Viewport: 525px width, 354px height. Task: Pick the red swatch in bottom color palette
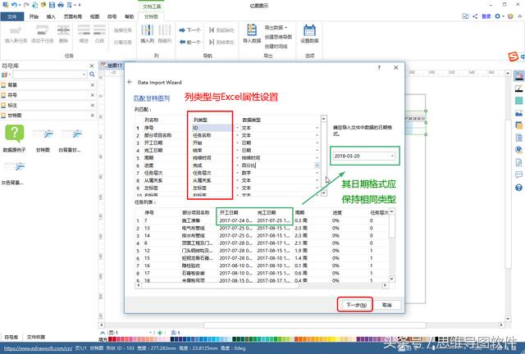[x=111, y=339]
